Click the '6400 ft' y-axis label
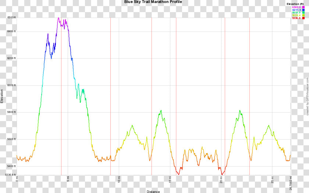Screen dimensions: 309x193 pyautogui.click(x=11, y=32)
